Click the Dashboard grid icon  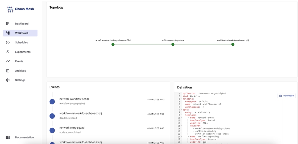(8, 24)
